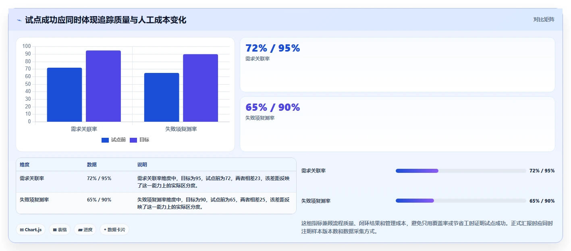The height and width of the screenshot is (251, 571).
Task: Click the 试点前 bar for 需求关联率
Action: pos(64,95)
